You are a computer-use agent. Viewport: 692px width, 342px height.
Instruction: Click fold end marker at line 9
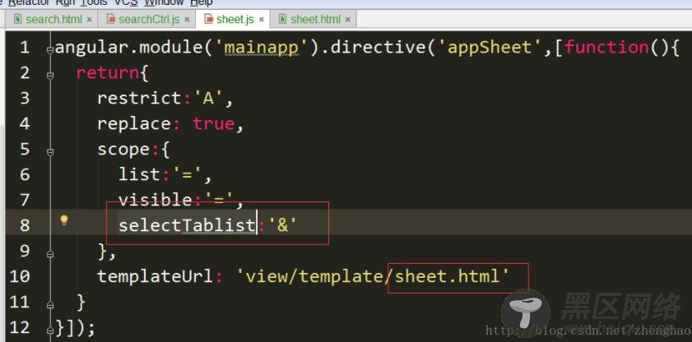[50, 254]
